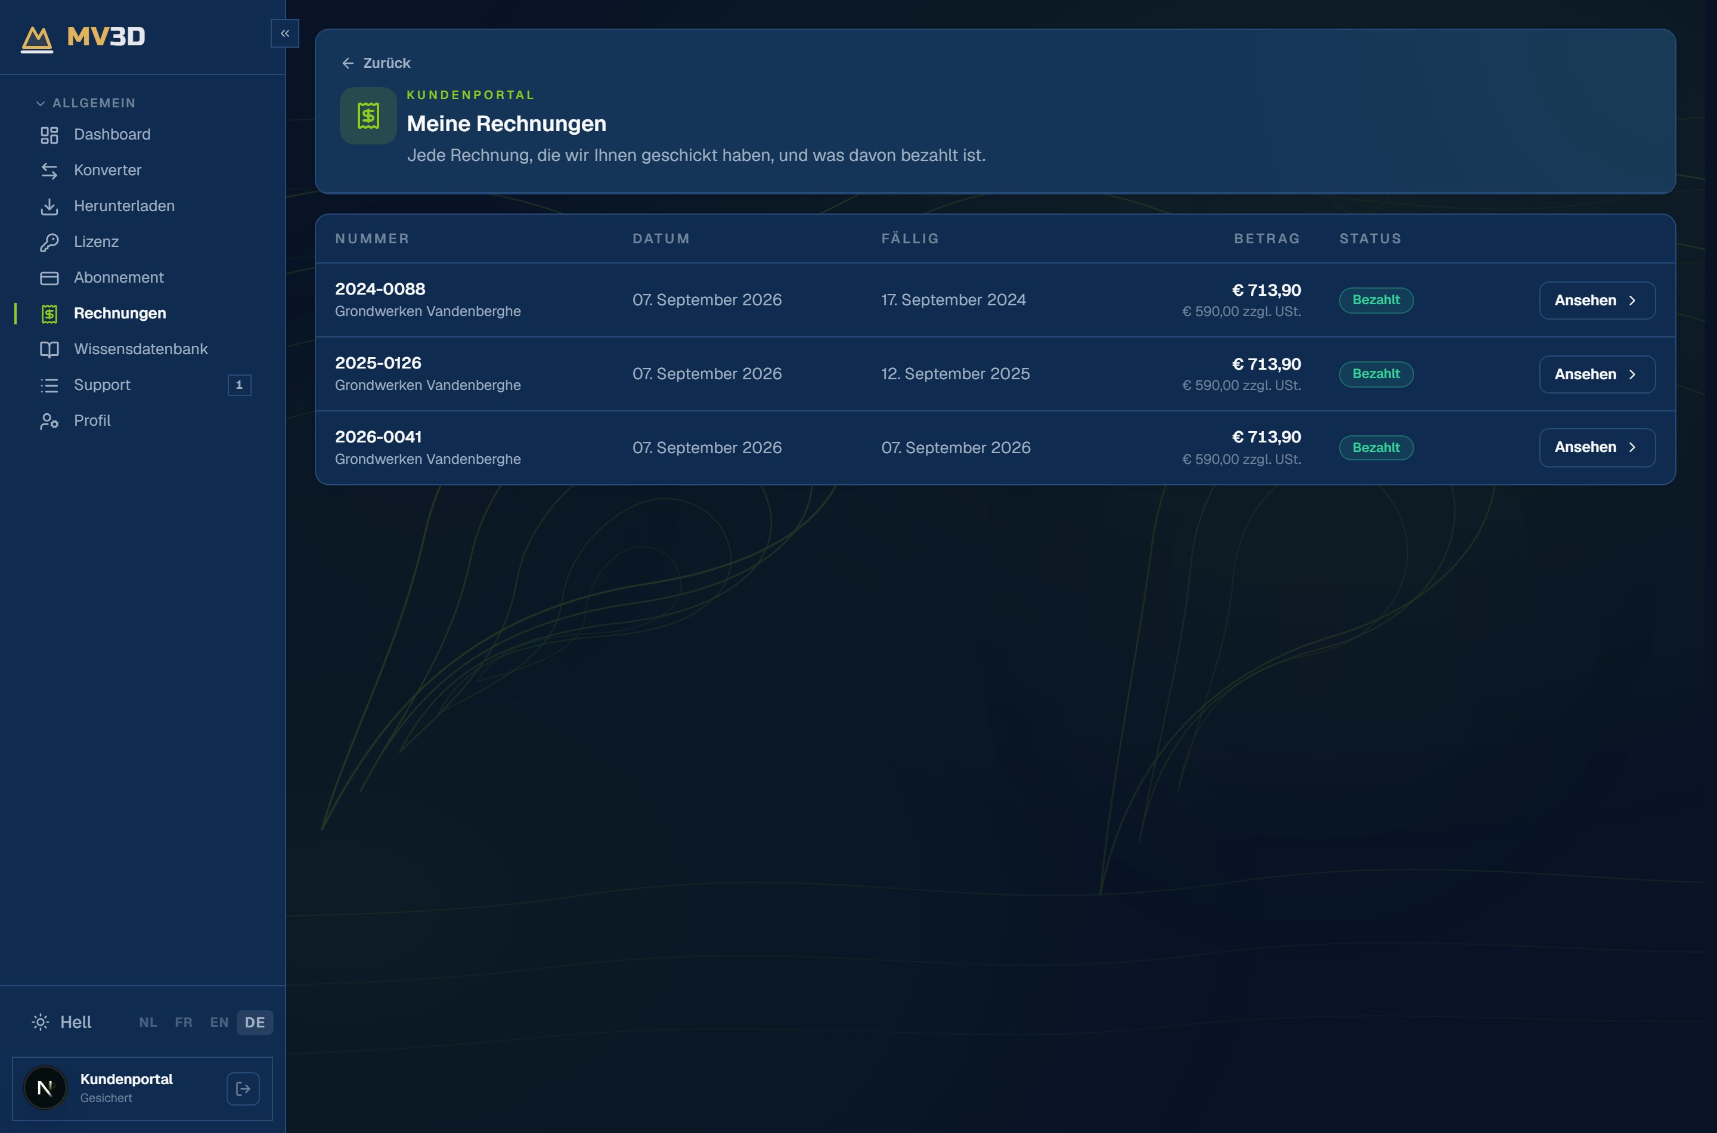Image resolution: width=1717 pixels, height=1133 pixels.
Task: Open Profil from the sidebar
Action: 142,420
